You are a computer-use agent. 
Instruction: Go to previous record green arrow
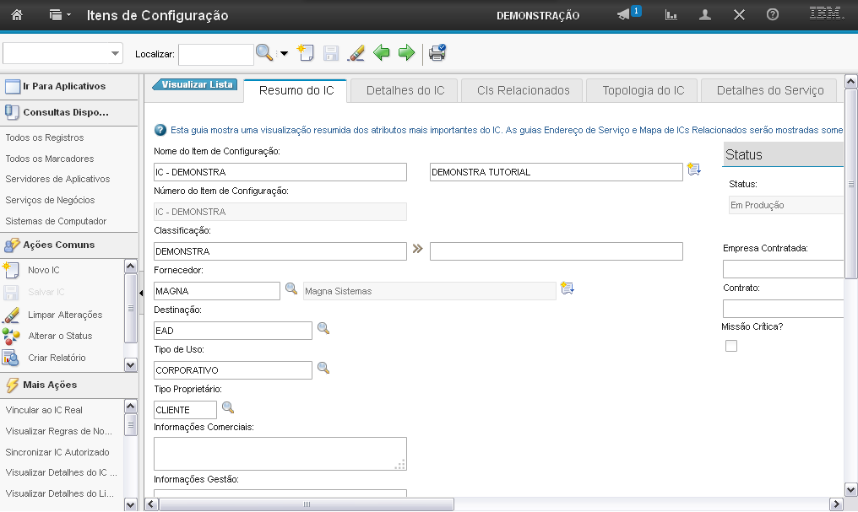[382, 53]
